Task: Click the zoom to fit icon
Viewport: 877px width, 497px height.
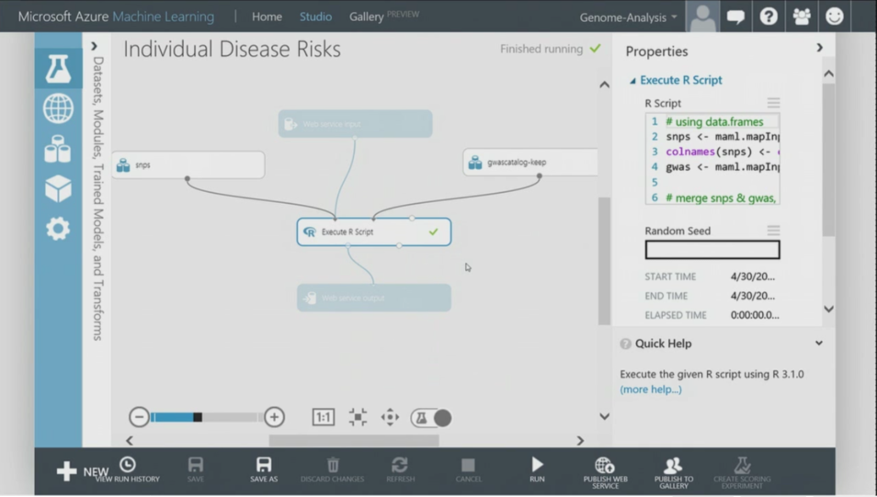Action: (x=358, y=417)
